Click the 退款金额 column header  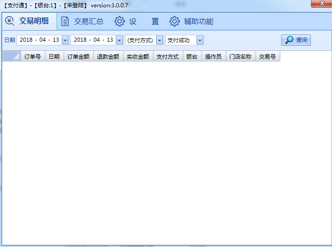(108, 57)
